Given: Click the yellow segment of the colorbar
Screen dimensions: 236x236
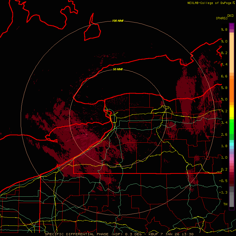Looking at the screenshot, I should 232,112.
